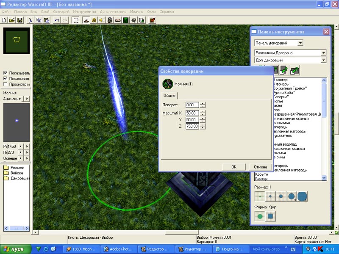Viewport: 339px width, 254px height.
Task: Open the animation arrow next to 'Анимация'
Action: click(x=27, y=99)
